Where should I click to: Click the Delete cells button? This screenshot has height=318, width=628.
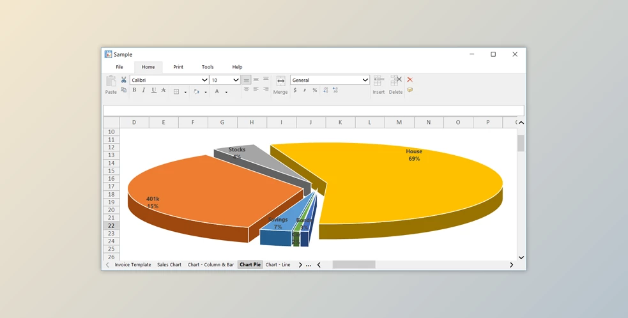(395, 85)
